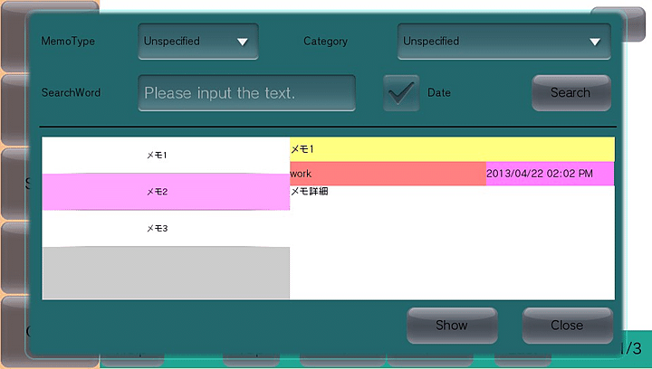Viewport: 652px width, 369px height.
Task: Click the yellow メモ1 title bar
Action: [x=452, y=149]
